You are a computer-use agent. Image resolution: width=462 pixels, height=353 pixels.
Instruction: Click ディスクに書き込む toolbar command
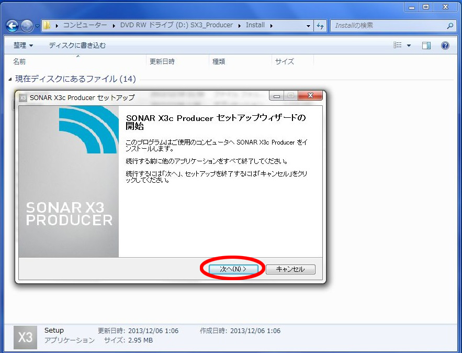pos(77,46)
